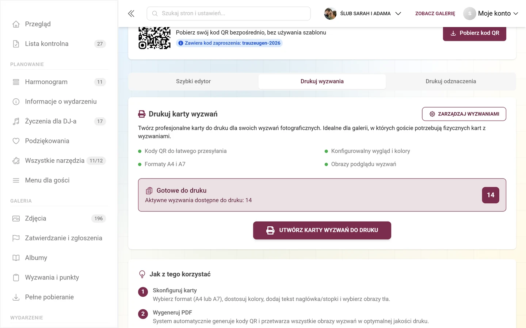This screenshot has height=328, width=526.
Task: Collapse the sidebar with double chevron icon
Action: [131, 13]
